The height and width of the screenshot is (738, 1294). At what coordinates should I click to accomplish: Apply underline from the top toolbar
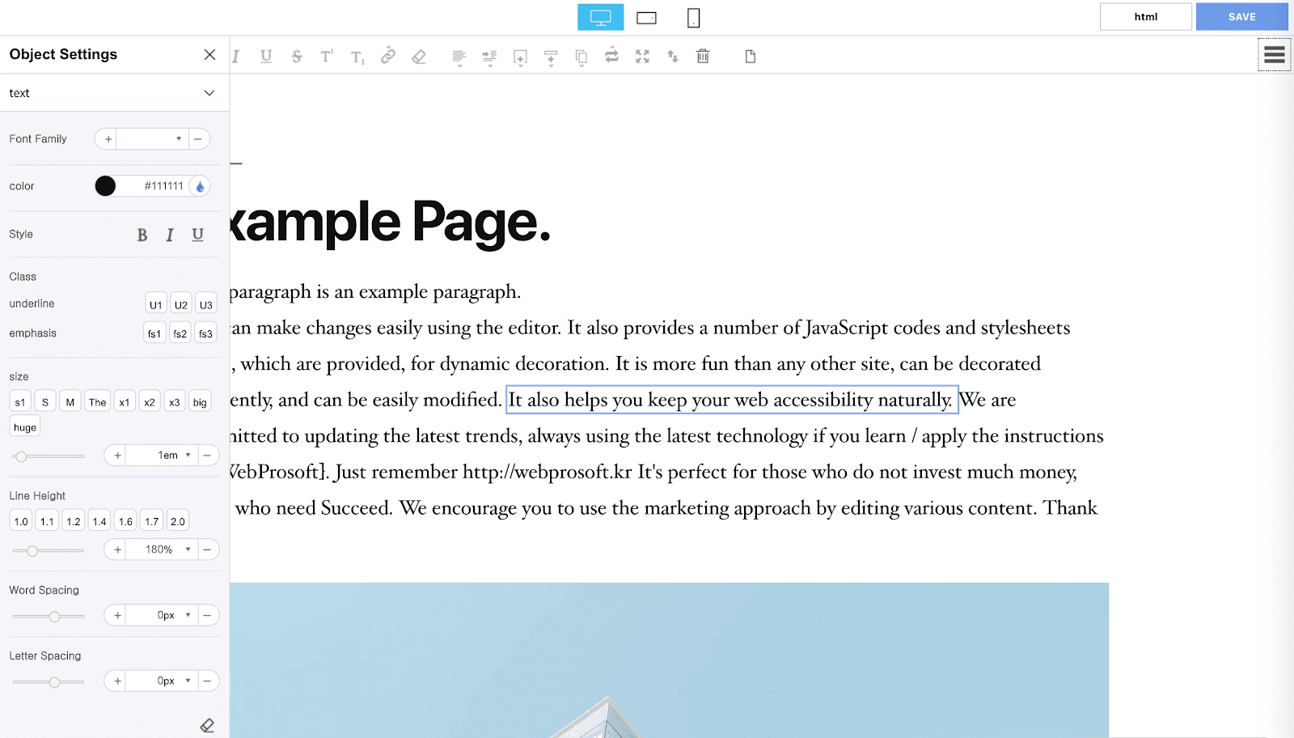(266, 57)
